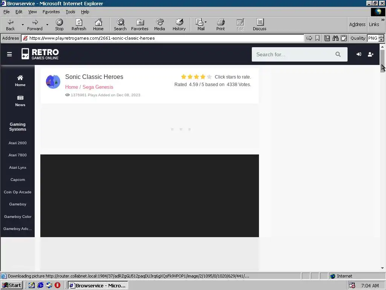Expand the Mail button dropdown arrow
This screenshot has width=386, height=290.
205,22
